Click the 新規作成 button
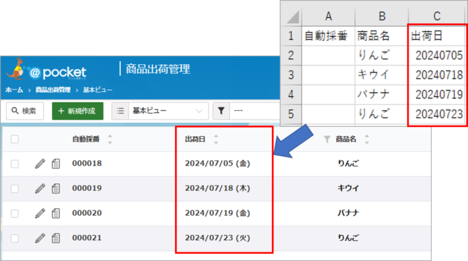468x261 pixels. coord(78,111)
